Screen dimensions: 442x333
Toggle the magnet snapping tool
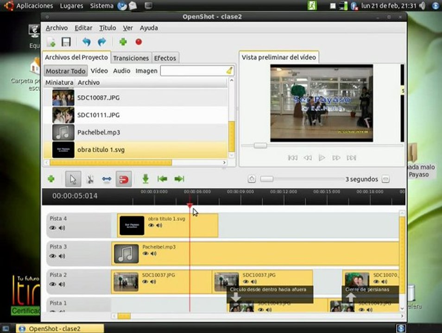click(x=124, y=179)
